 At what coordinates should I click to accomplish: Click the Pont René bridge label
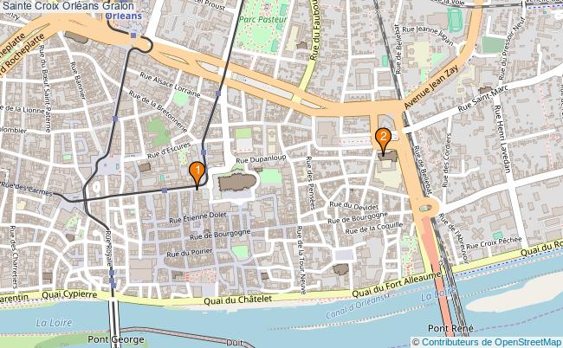coord(450,328)
